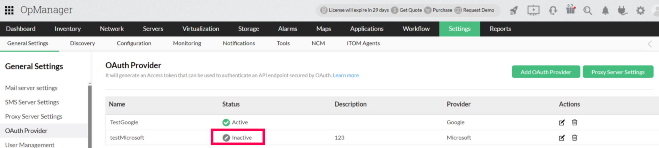Delete the testMicrosoft OAuth provider
The height and width of the screenshot is (148, 659).
pyautogui.click(x=575, y=138)
